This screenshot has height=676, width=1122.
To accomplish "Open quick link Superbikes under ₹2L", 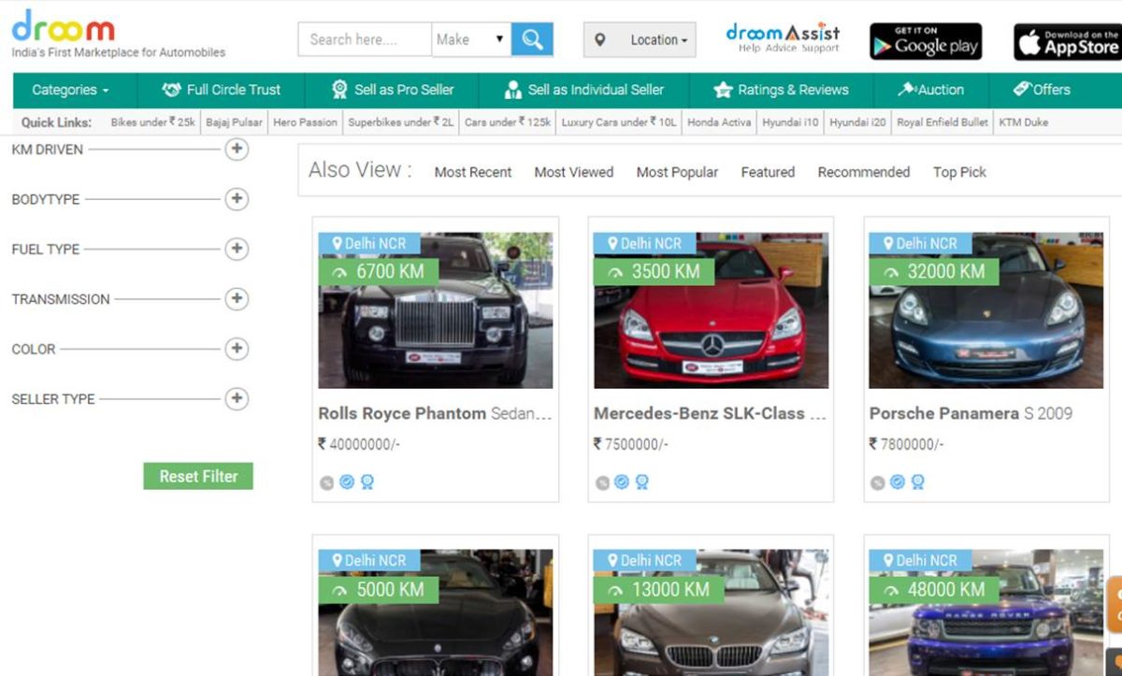I will [x=401, y=122].
